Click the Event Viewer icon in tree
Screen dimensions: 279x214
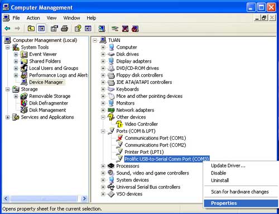coord(24,54)
